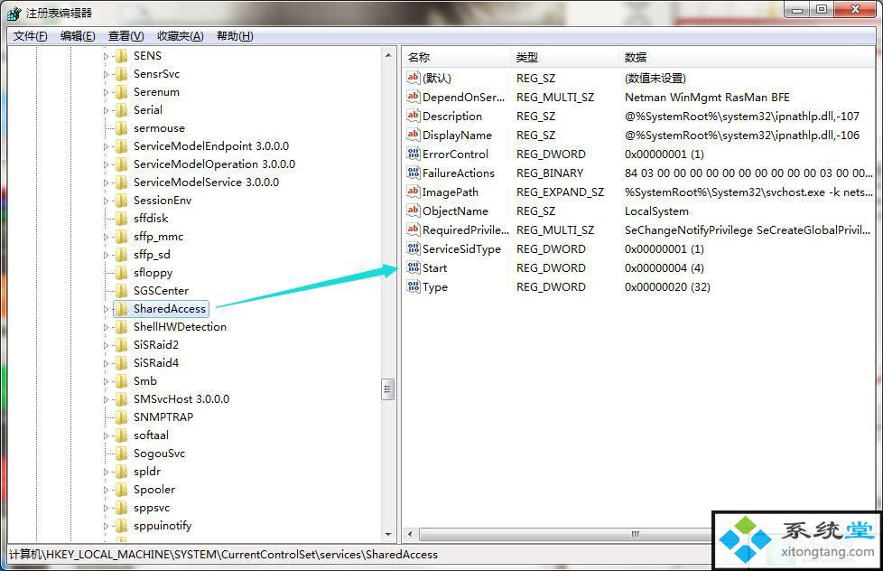The image size is (883, 571).
Task: Click the registry path in status bar
Action: tap(223, 555)
